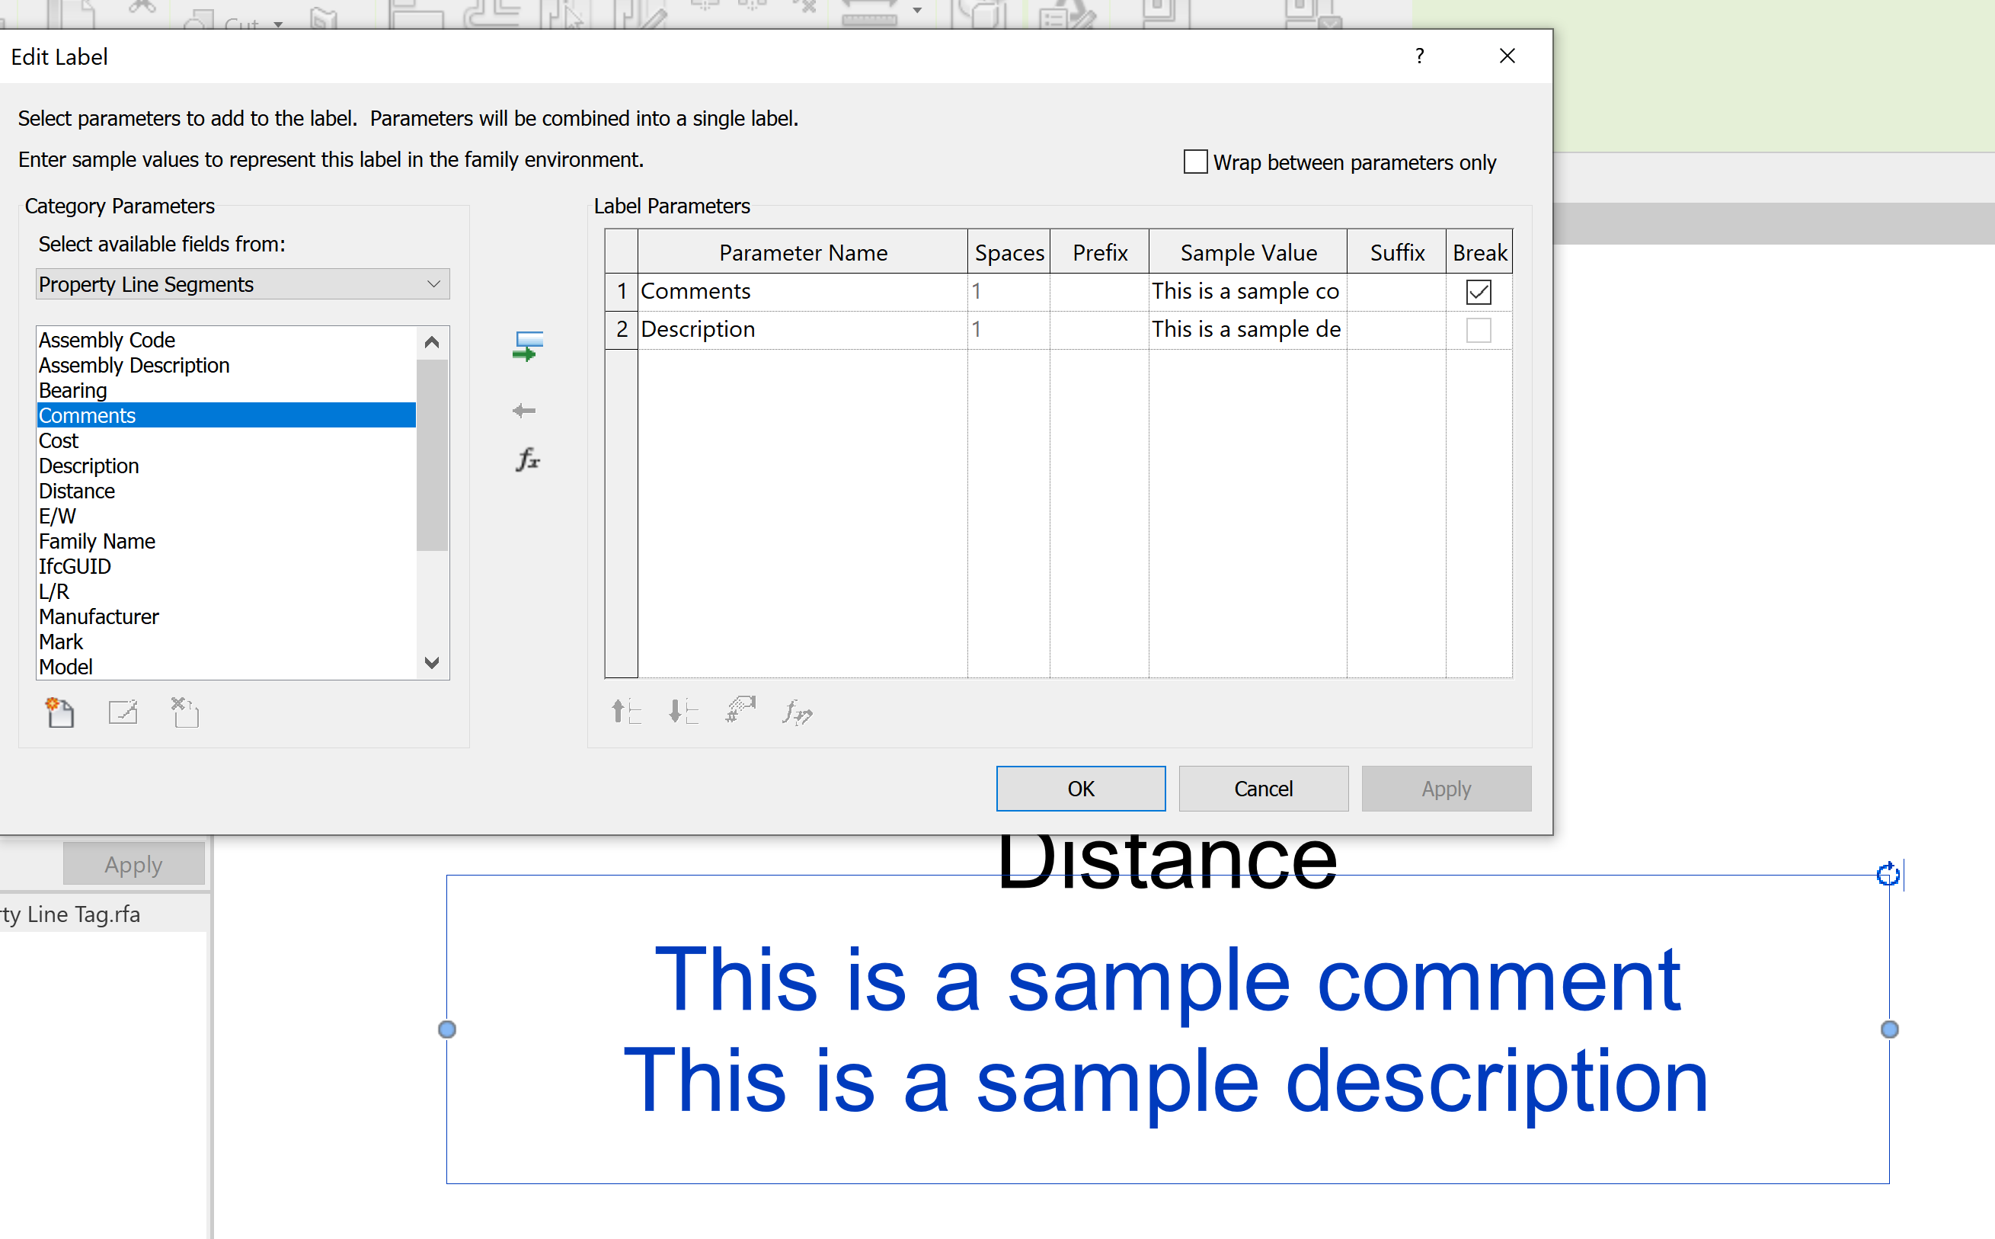Check Break for the Description row
This screenshot has height=1239, width=1995.
(1478, 329)
